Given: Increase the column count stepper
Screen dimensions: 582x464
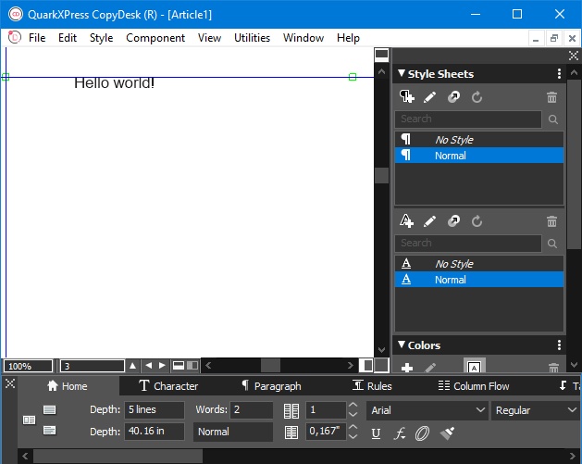Looking at the screenshot, I should tap(353, 406).
